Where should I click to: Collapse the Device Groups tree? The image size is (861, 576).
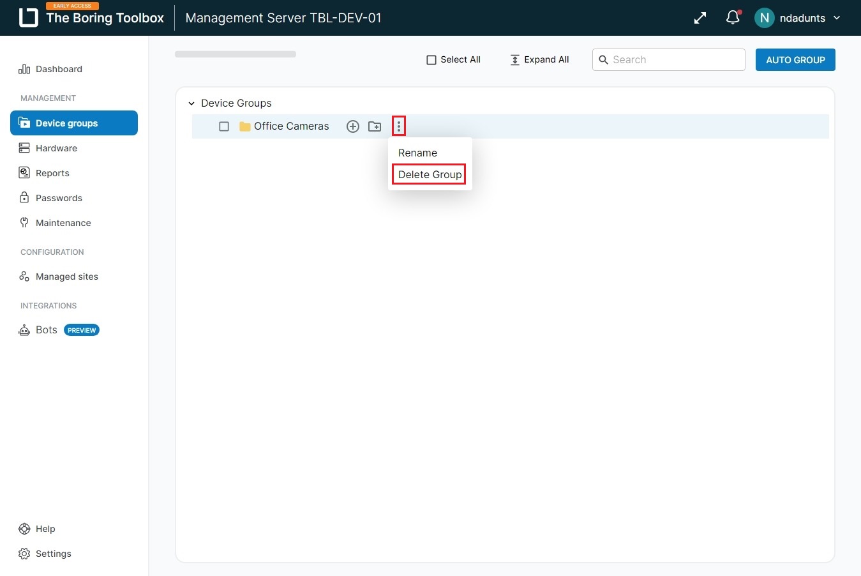pos(191,103)
